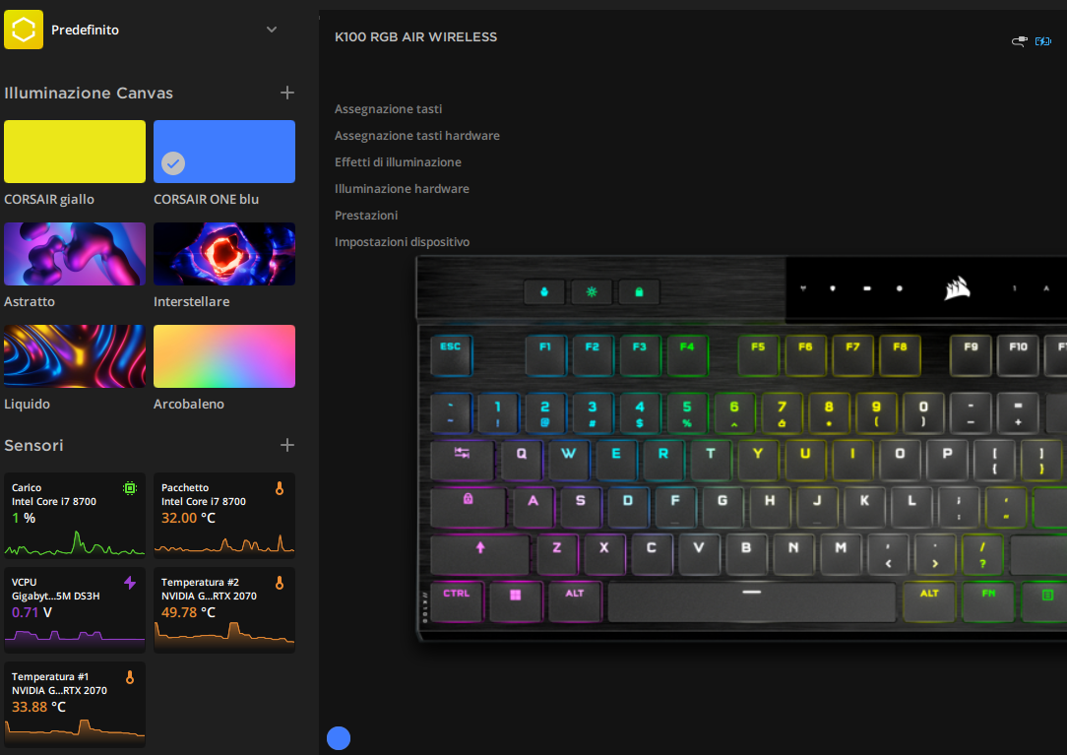Viewport: 1067px width, 755px height.
Task: Add a new Illuminazione Canvas entry
Action: tap(287, 93)
